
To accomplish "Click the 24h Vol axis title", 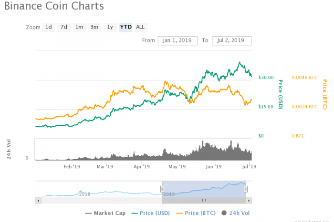I will coord(9,149).
